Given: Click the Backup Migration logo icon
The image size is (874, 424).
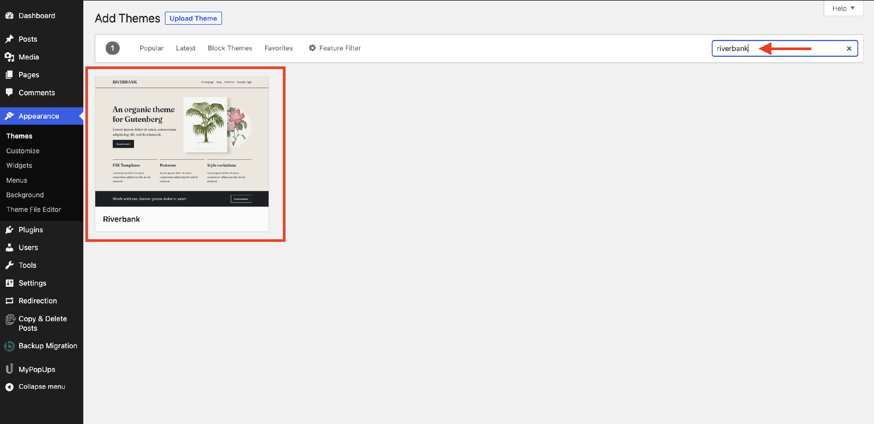Looking at the screenshot, I should tap(10, 346).
